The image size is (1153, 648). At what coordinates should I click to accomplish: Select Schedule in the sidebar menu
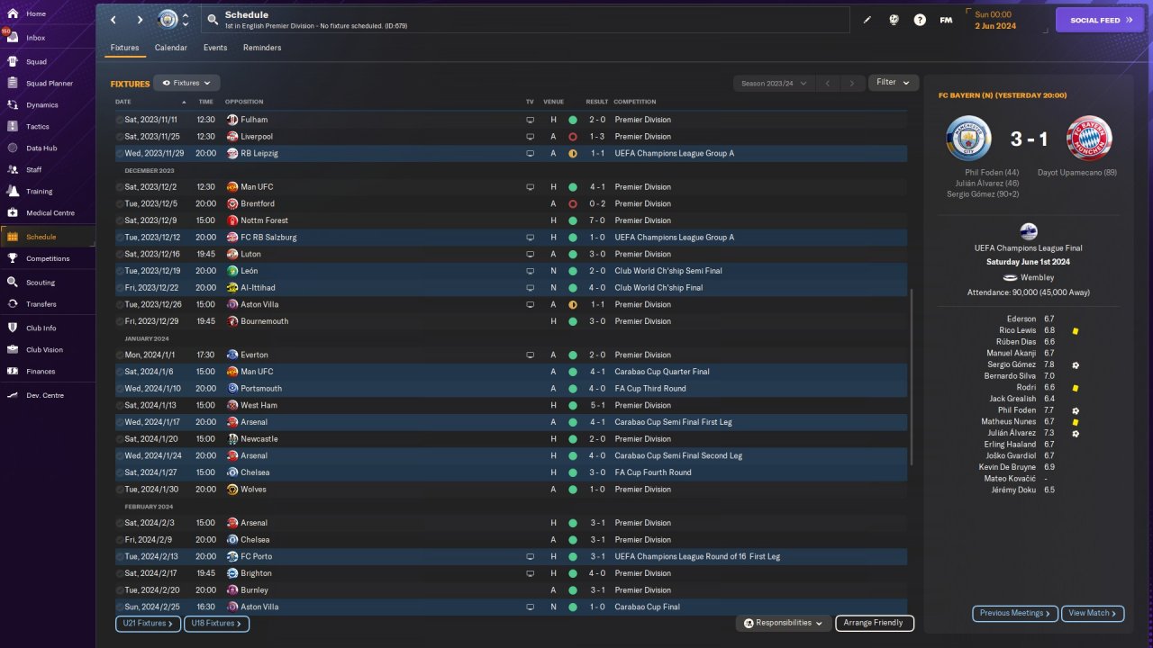click(x=48, y=237)
